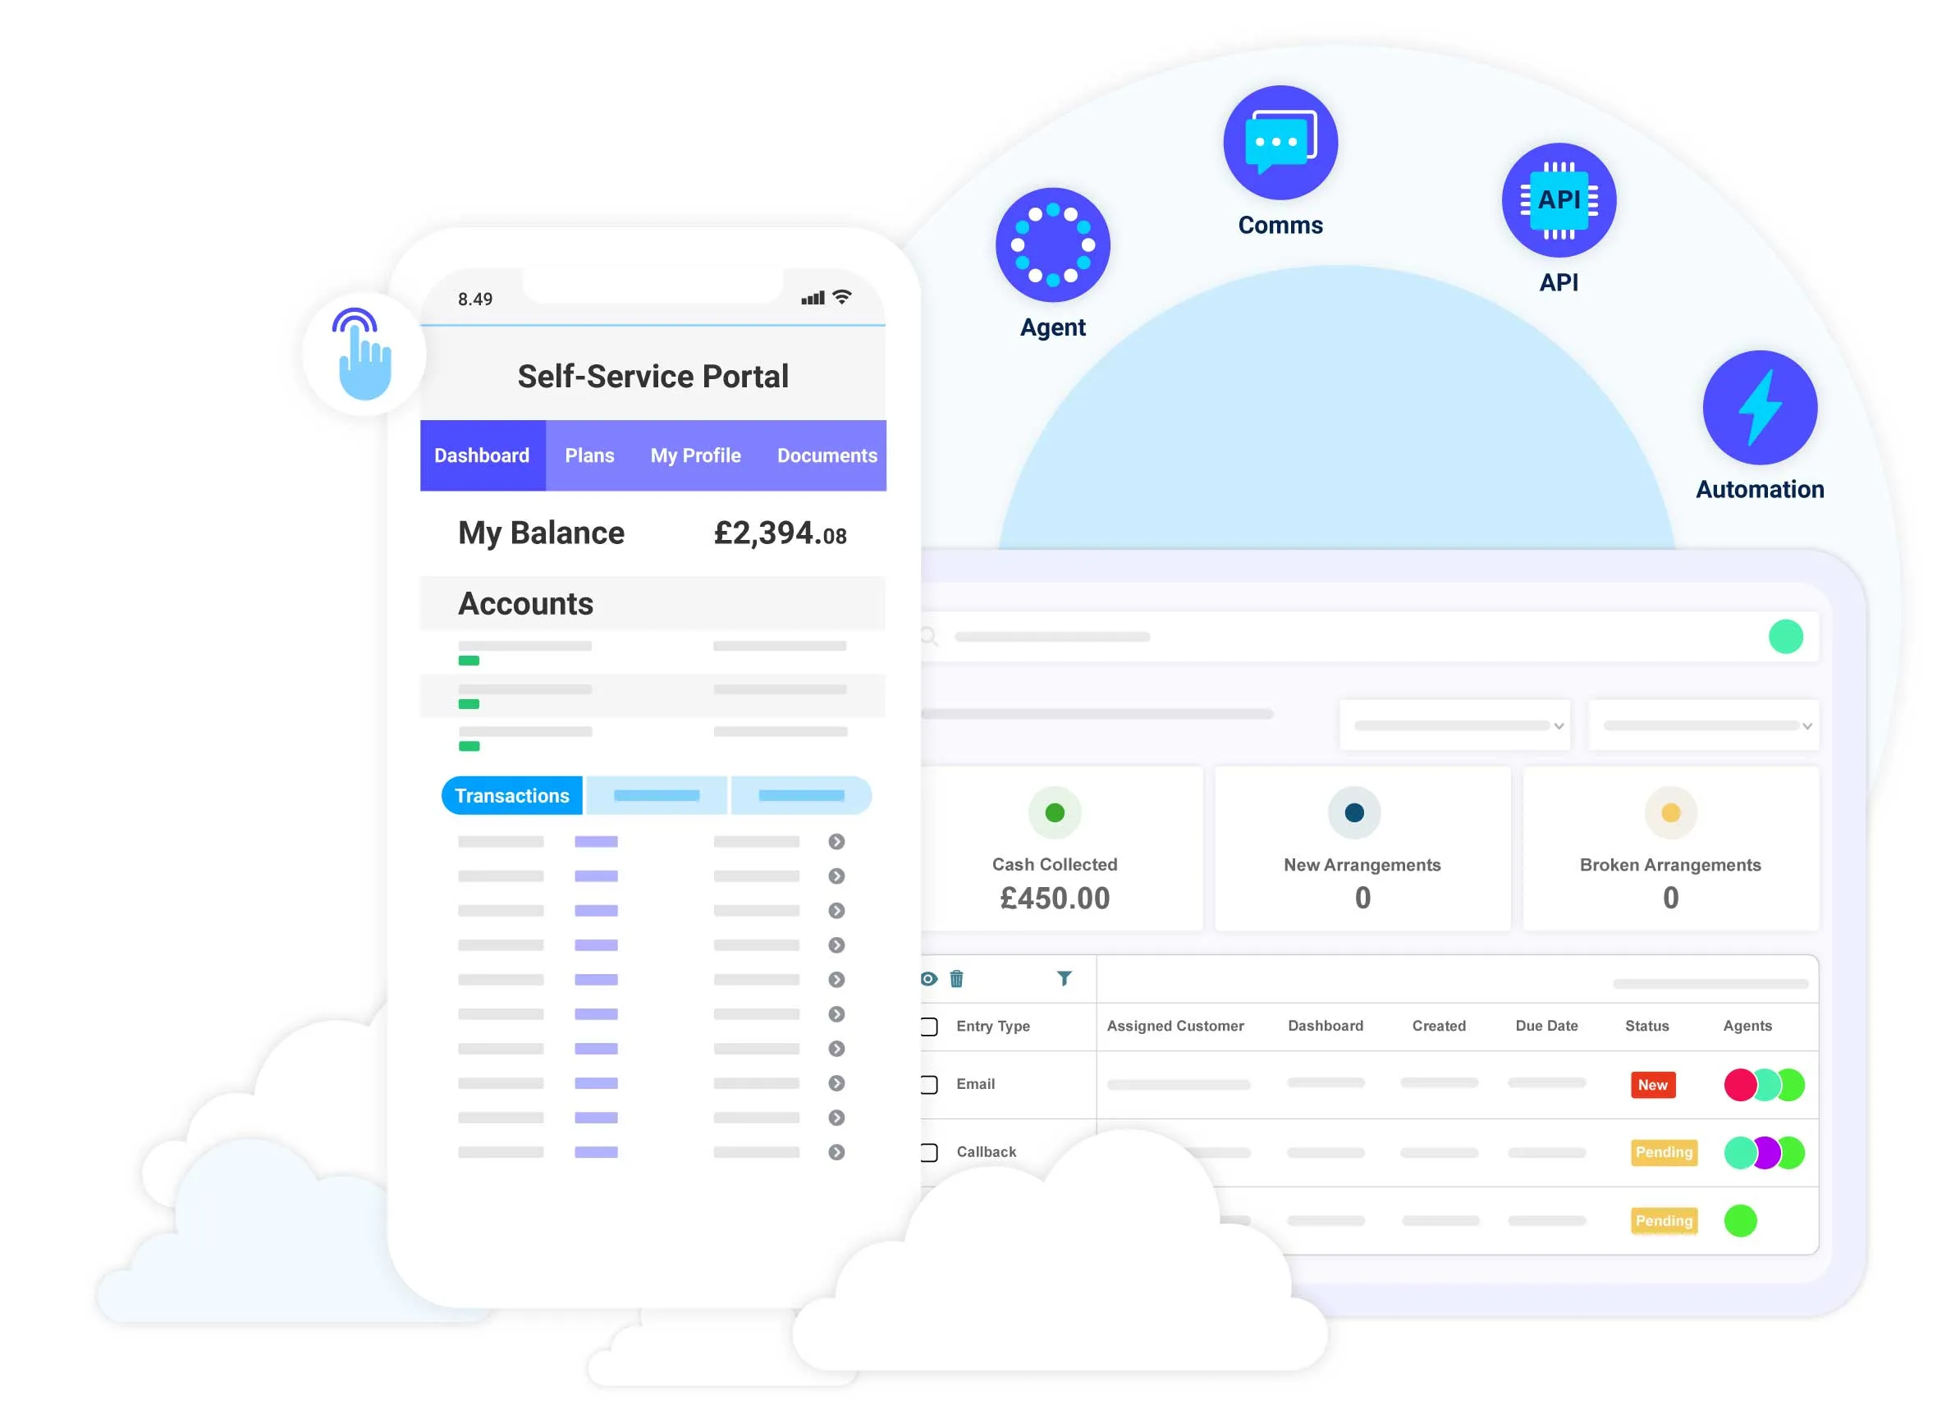Viewport: 1937px width, 1418px height.
Task: Expand the first transaction row arrow
Action: (x=836, y=841)
